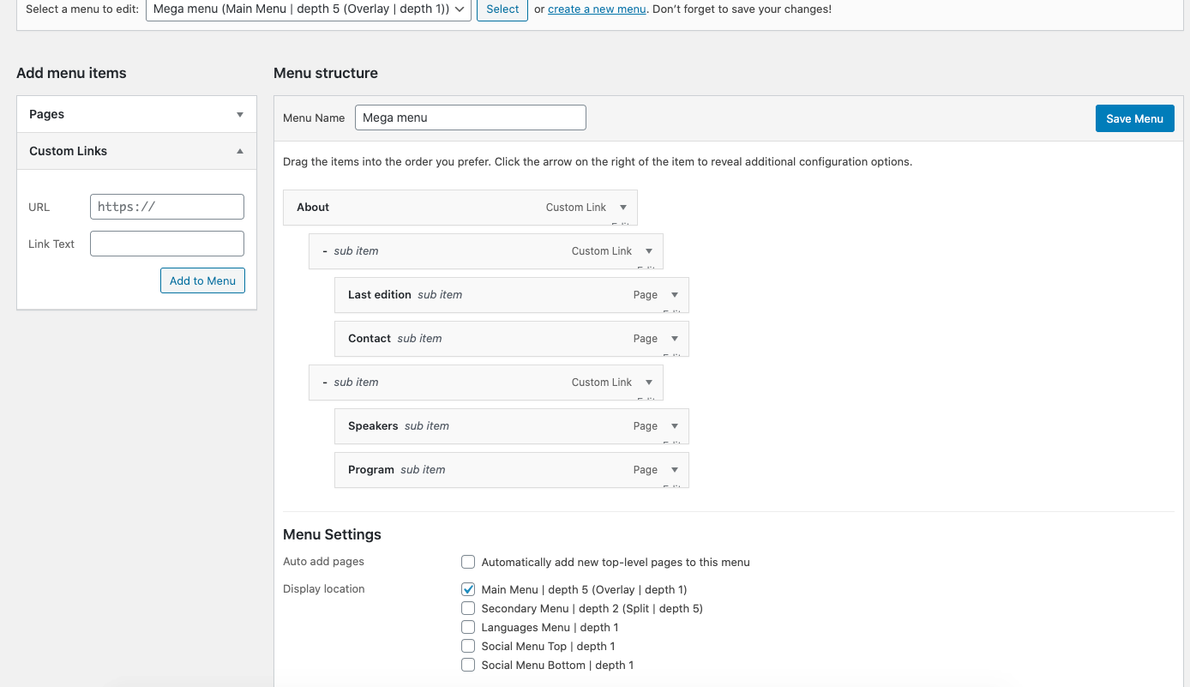Check Social Menu Top location
Screen dimensions: 1190x687
(468, 646)
